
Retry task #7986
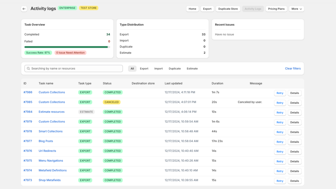pos(280,93)
